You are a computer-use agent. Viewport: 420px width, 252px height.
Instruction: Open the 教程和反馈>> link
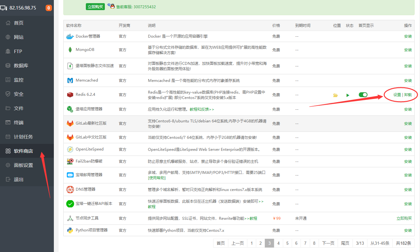202,109
